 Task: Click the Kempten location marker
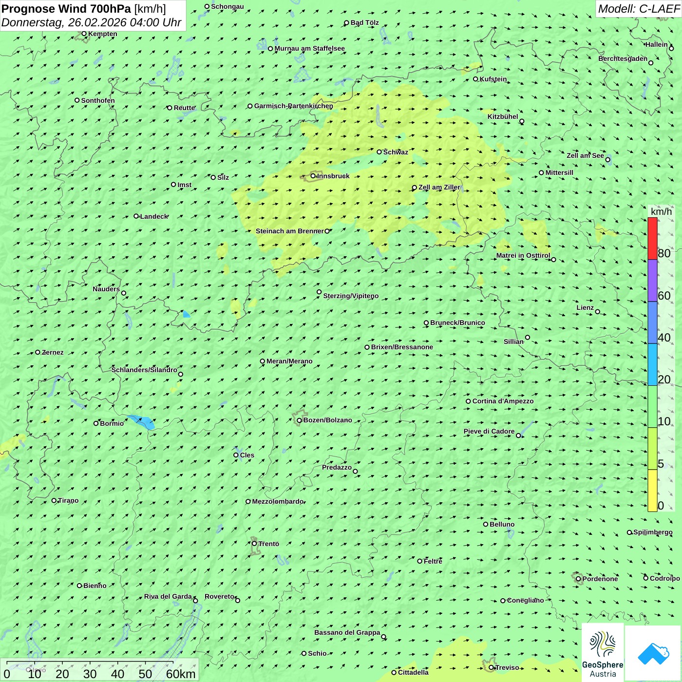tap(84, 34)
